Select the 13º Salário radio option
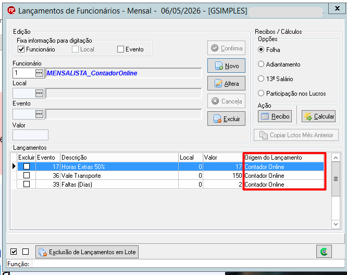 click(261, 78)
